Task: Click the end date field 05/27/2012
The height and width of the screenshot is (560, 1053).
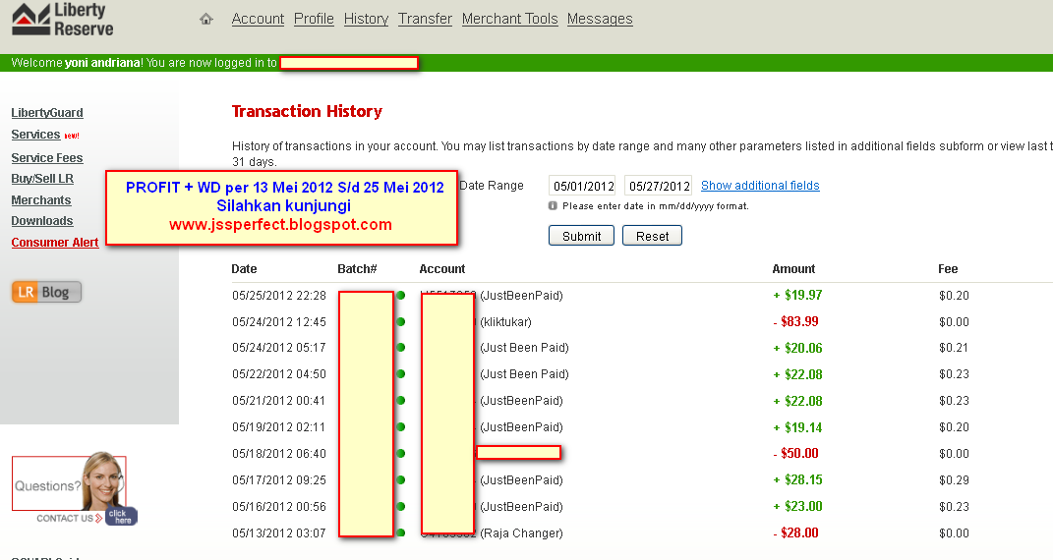Action: pos(658,186)
